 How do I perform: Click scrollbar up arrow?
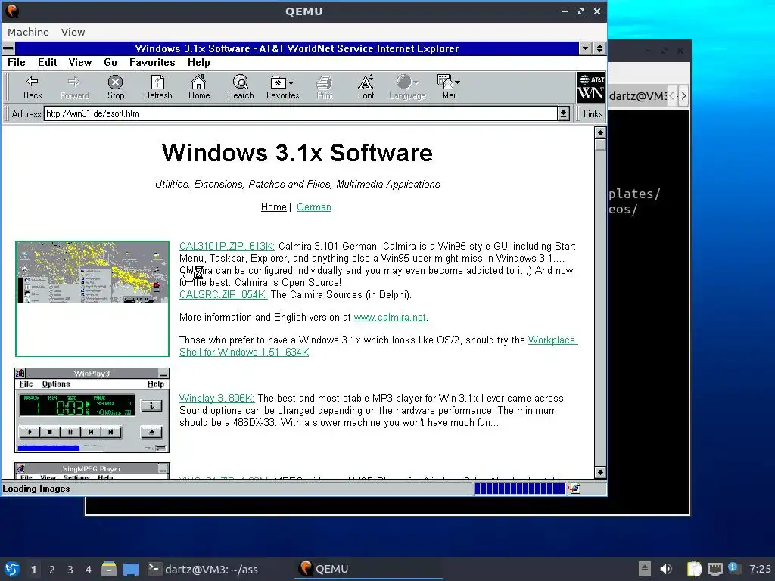(600, 132)
